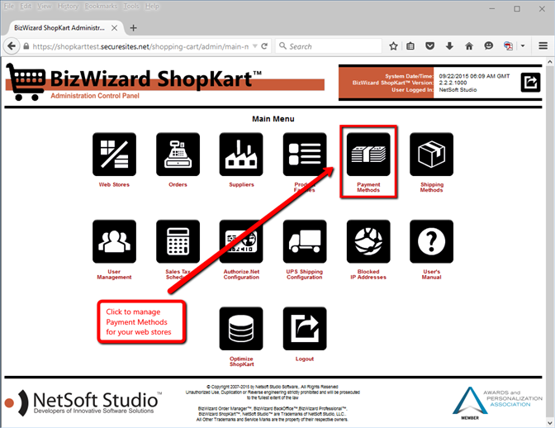
Task: Open the Bookmarks menu
Action: pyautogui.click(x=101, y=7)
